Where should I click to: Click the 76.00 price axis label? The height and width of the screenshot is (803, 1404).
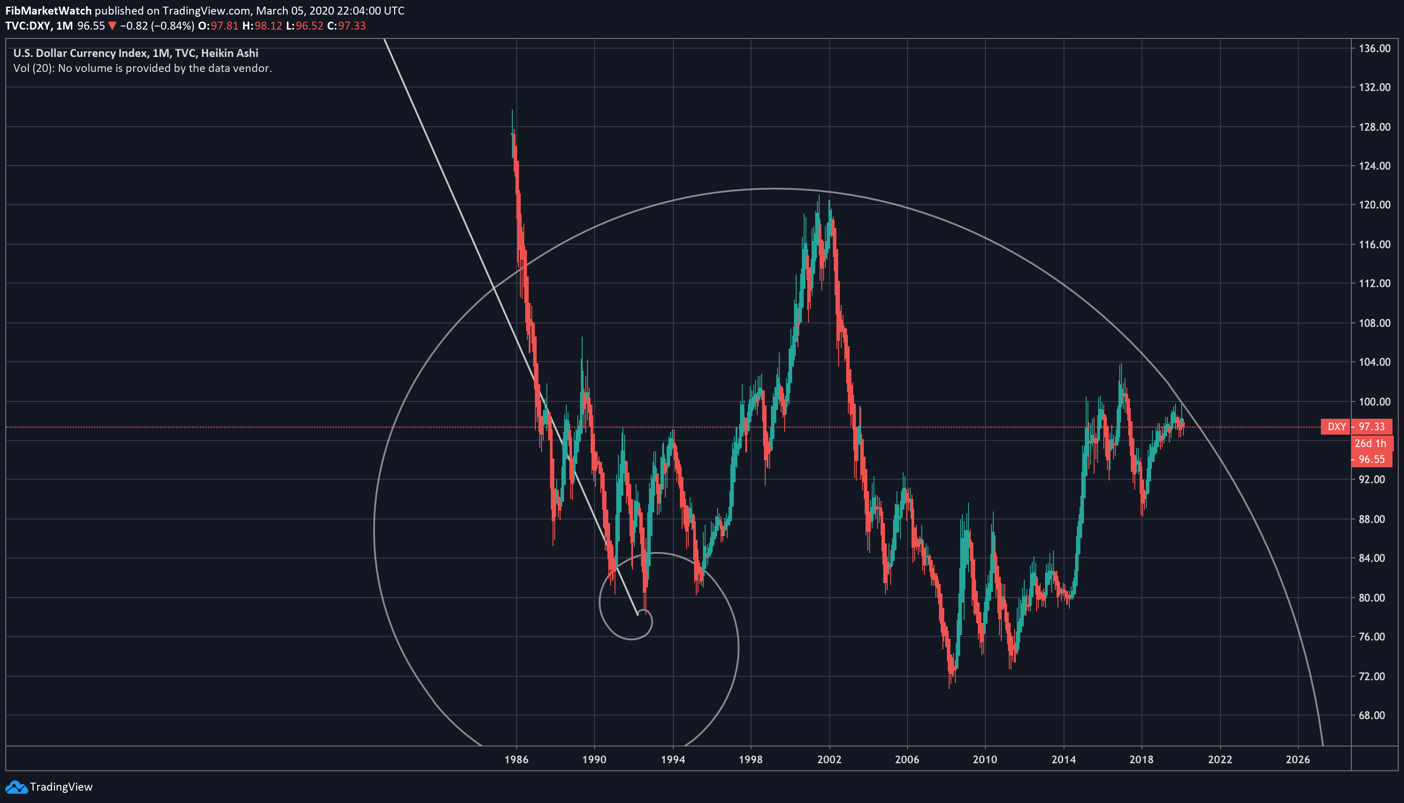click(1371, 636)
